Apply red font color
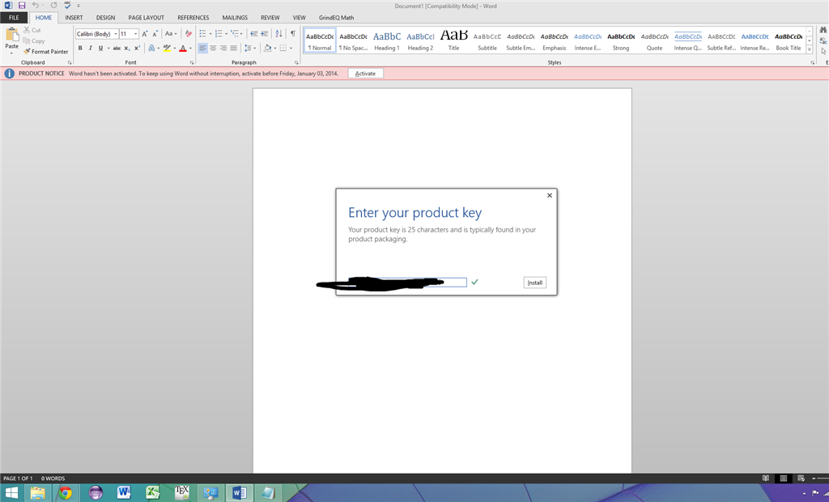Viewport: 829px width, 502px height. pyautogui.click(x=183, y=48)
